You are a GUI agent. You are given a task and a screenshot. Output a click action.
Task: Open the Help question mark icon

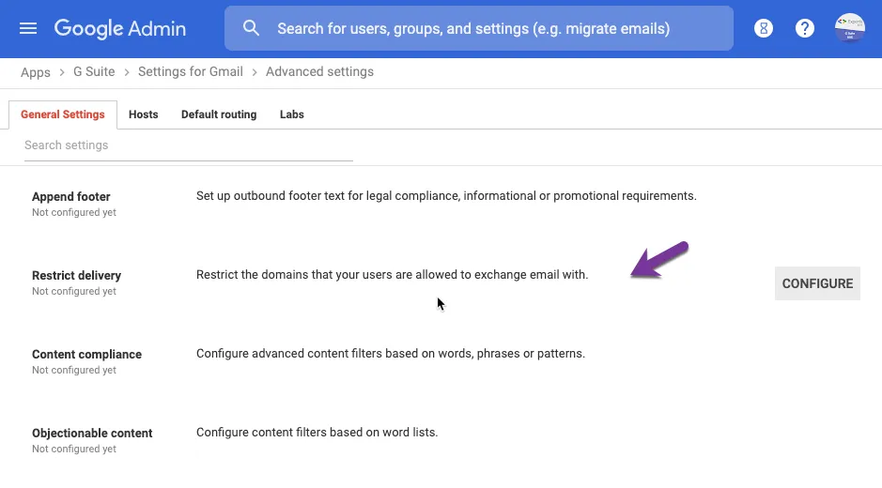[x=804, y=28]
